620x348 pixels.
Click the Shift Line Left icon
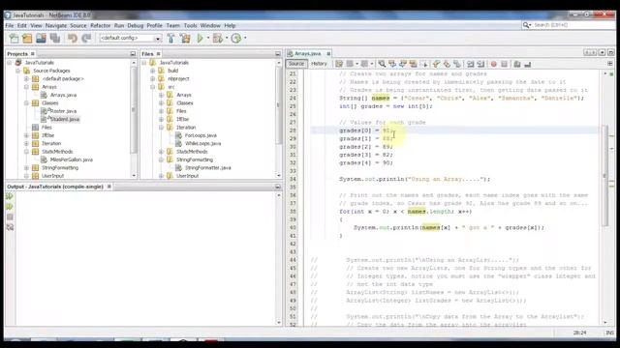tap(470, 64)
